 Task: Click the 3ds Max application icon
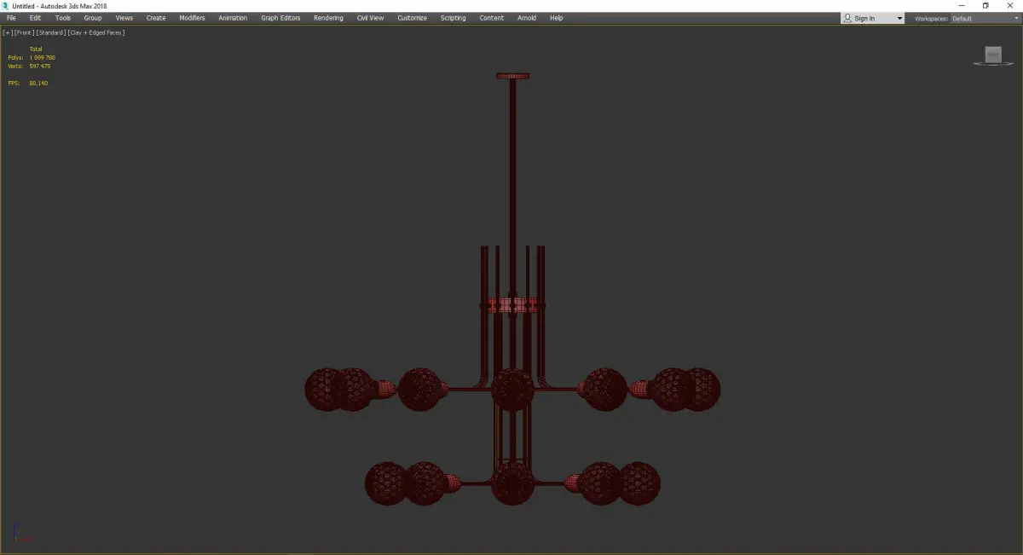(6, 6)
